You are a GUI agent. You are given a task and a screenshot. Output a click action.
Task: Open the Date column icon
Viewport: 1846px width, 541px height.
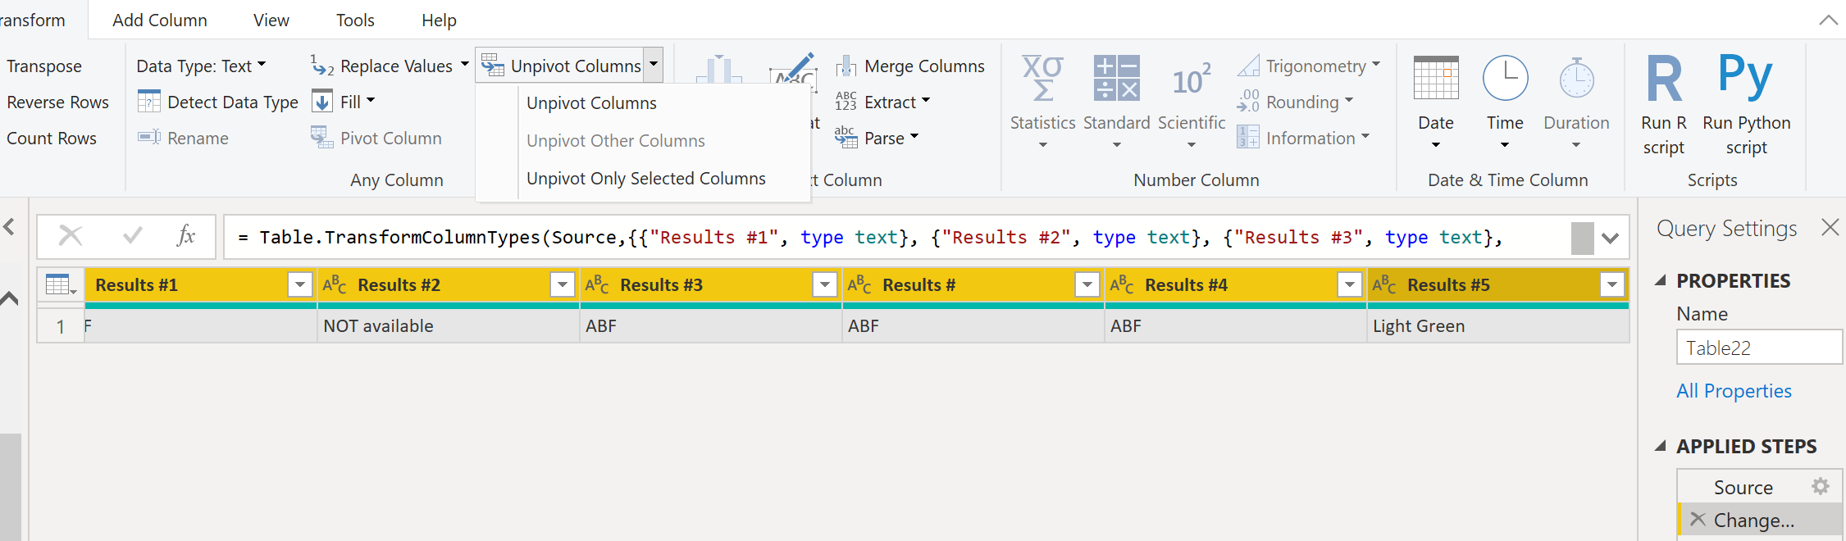click(x=1436, y=78)
